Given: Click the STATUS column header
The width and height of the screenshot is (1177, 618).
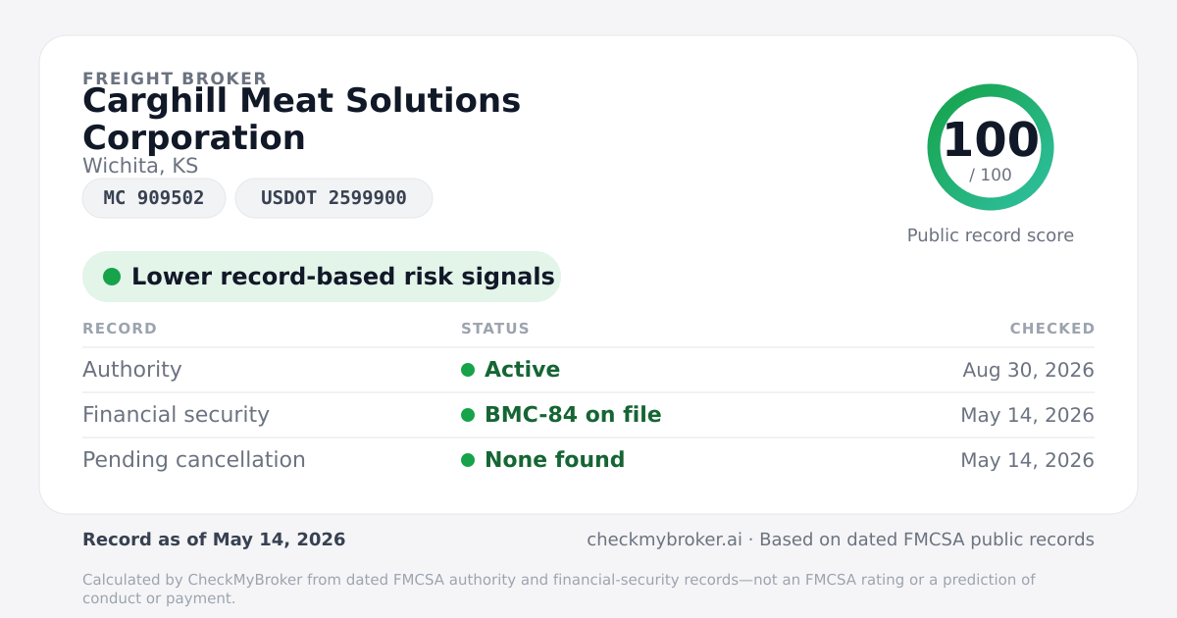Looking at the screenshot, I should (495, 329).
